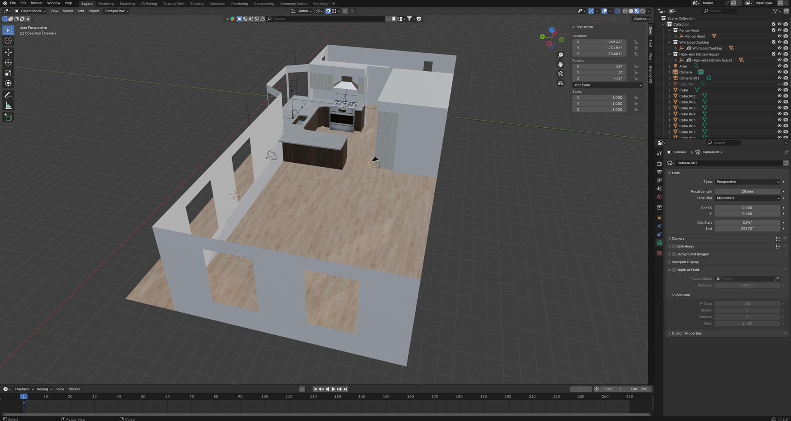The width and height of the screenshot is (791, 421).
Task: Click the Options button in viewport
Action: (x=642, y=19)
